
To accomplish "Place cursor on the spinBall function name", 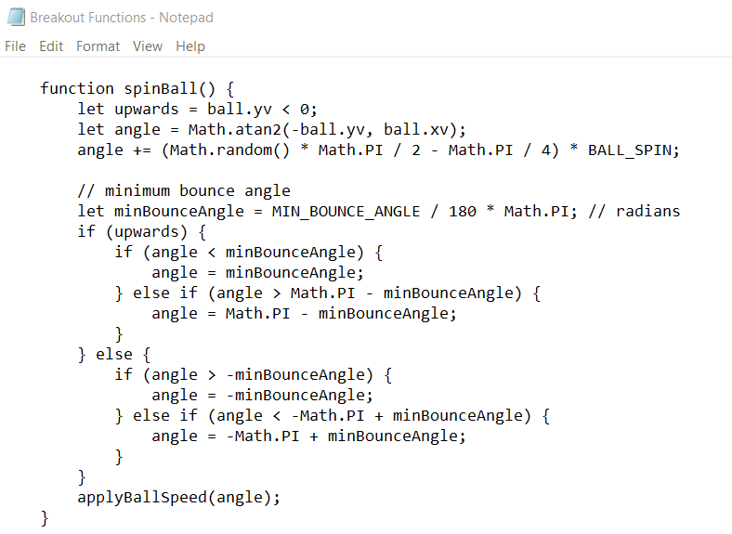I will pyautogui.click(x=161, y=89).
